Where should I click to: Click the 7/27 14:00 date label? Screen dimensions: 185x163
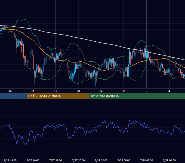coord(10,160)
